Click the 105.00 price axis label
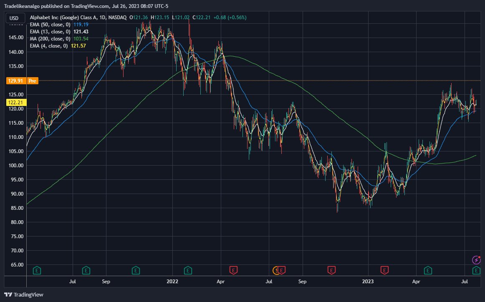The height and width of the screenshot is (302, 485). coord(16,151)
